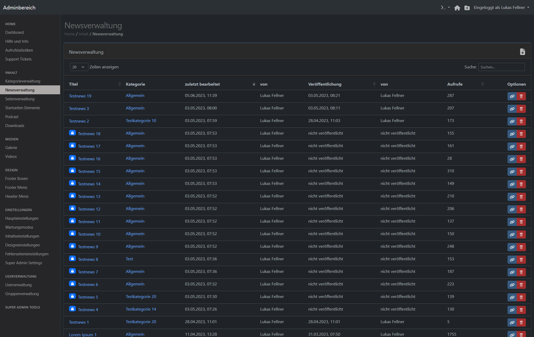Delete Testnews 10 with trash icon
This screenshot has height=337, width=534.
pos(521,235)
